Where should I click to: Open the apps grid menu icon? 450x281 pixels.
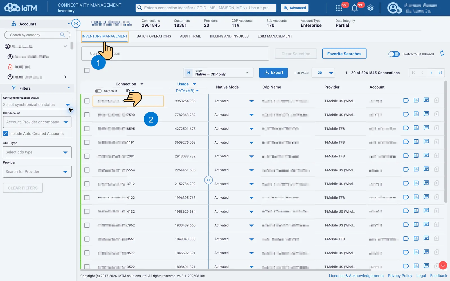point(339,8)
